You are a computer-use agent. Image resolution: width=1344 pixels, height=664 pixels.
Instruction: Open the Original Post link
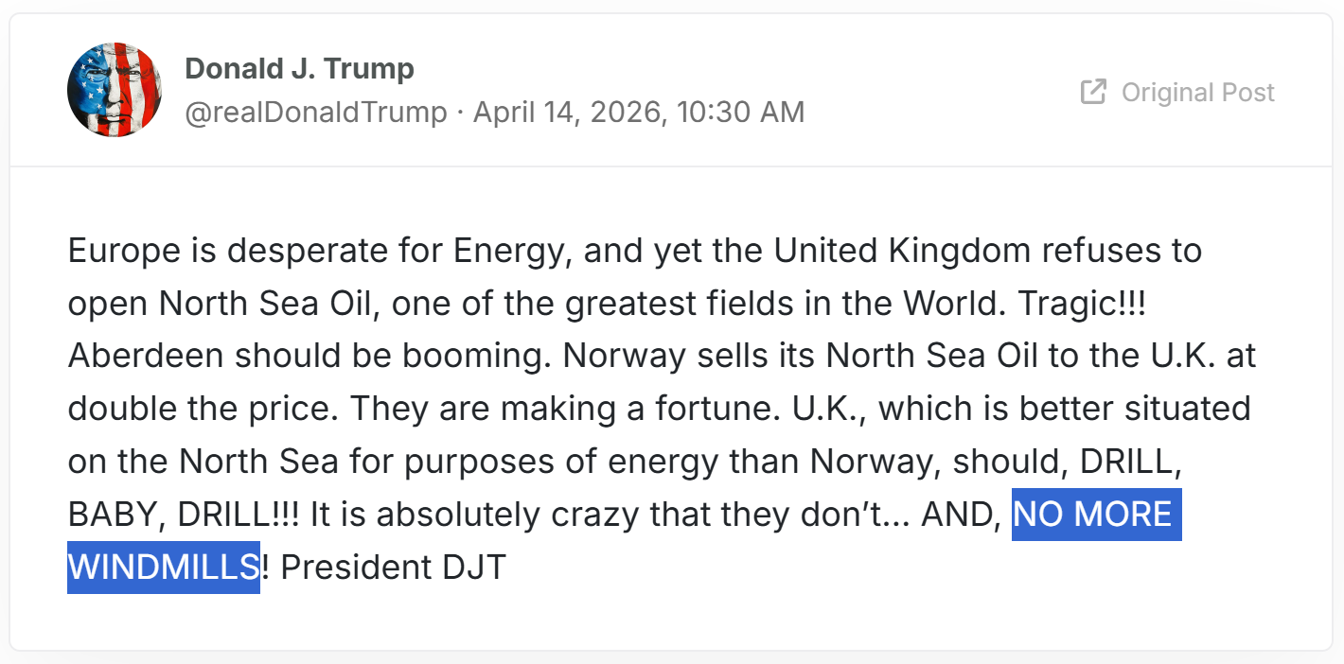click(1197, 92)
